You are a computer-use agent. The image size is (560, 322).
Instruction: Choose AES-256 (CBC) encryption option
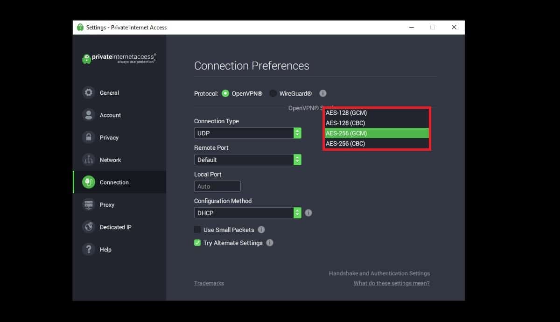click(377, 144)
